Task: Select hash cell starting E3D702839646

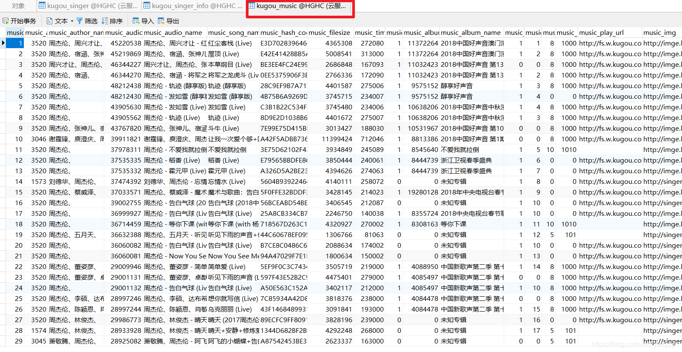Action: 283,43
